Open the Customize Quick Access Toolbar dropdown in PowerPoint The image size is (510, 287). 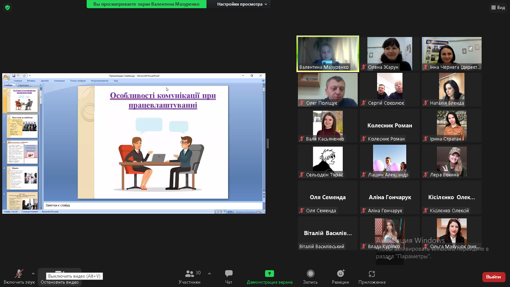30,76
